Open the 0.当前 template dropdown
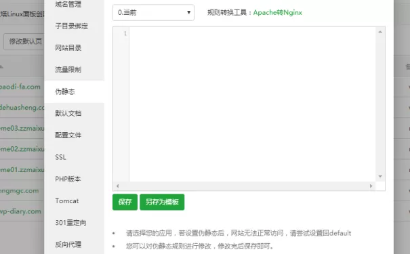 (153, 12)
